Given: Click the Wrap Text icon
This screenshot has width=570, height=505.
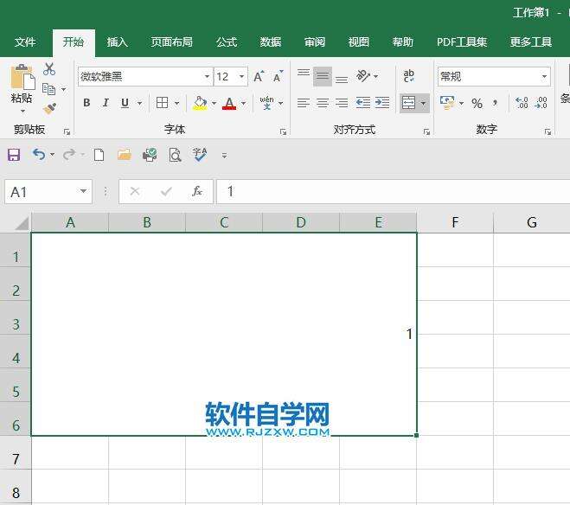Looking at the screenshot, I should tap(408, 76).
